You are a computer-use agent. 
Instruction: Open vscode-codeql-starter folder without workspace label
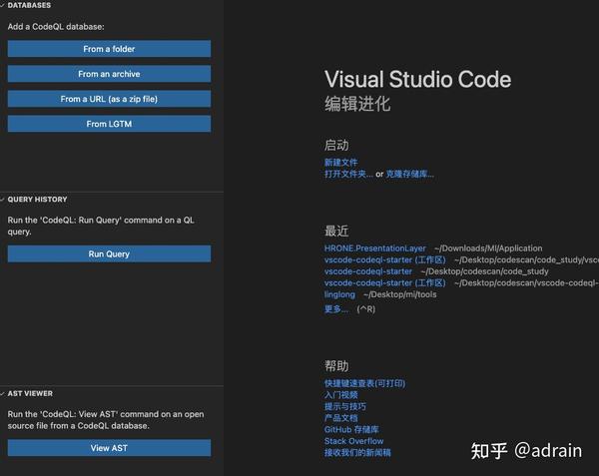pyautogui.click(x=368, y=271)
